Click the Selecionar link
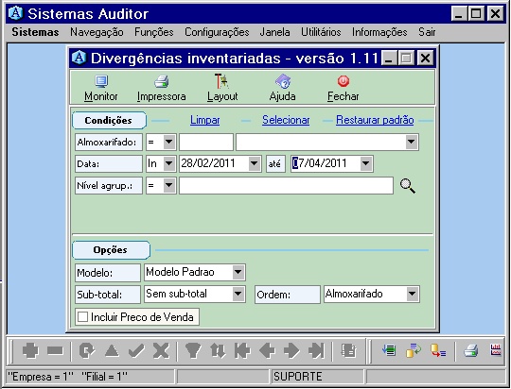511x389 pixels. (x=286, y=120)
